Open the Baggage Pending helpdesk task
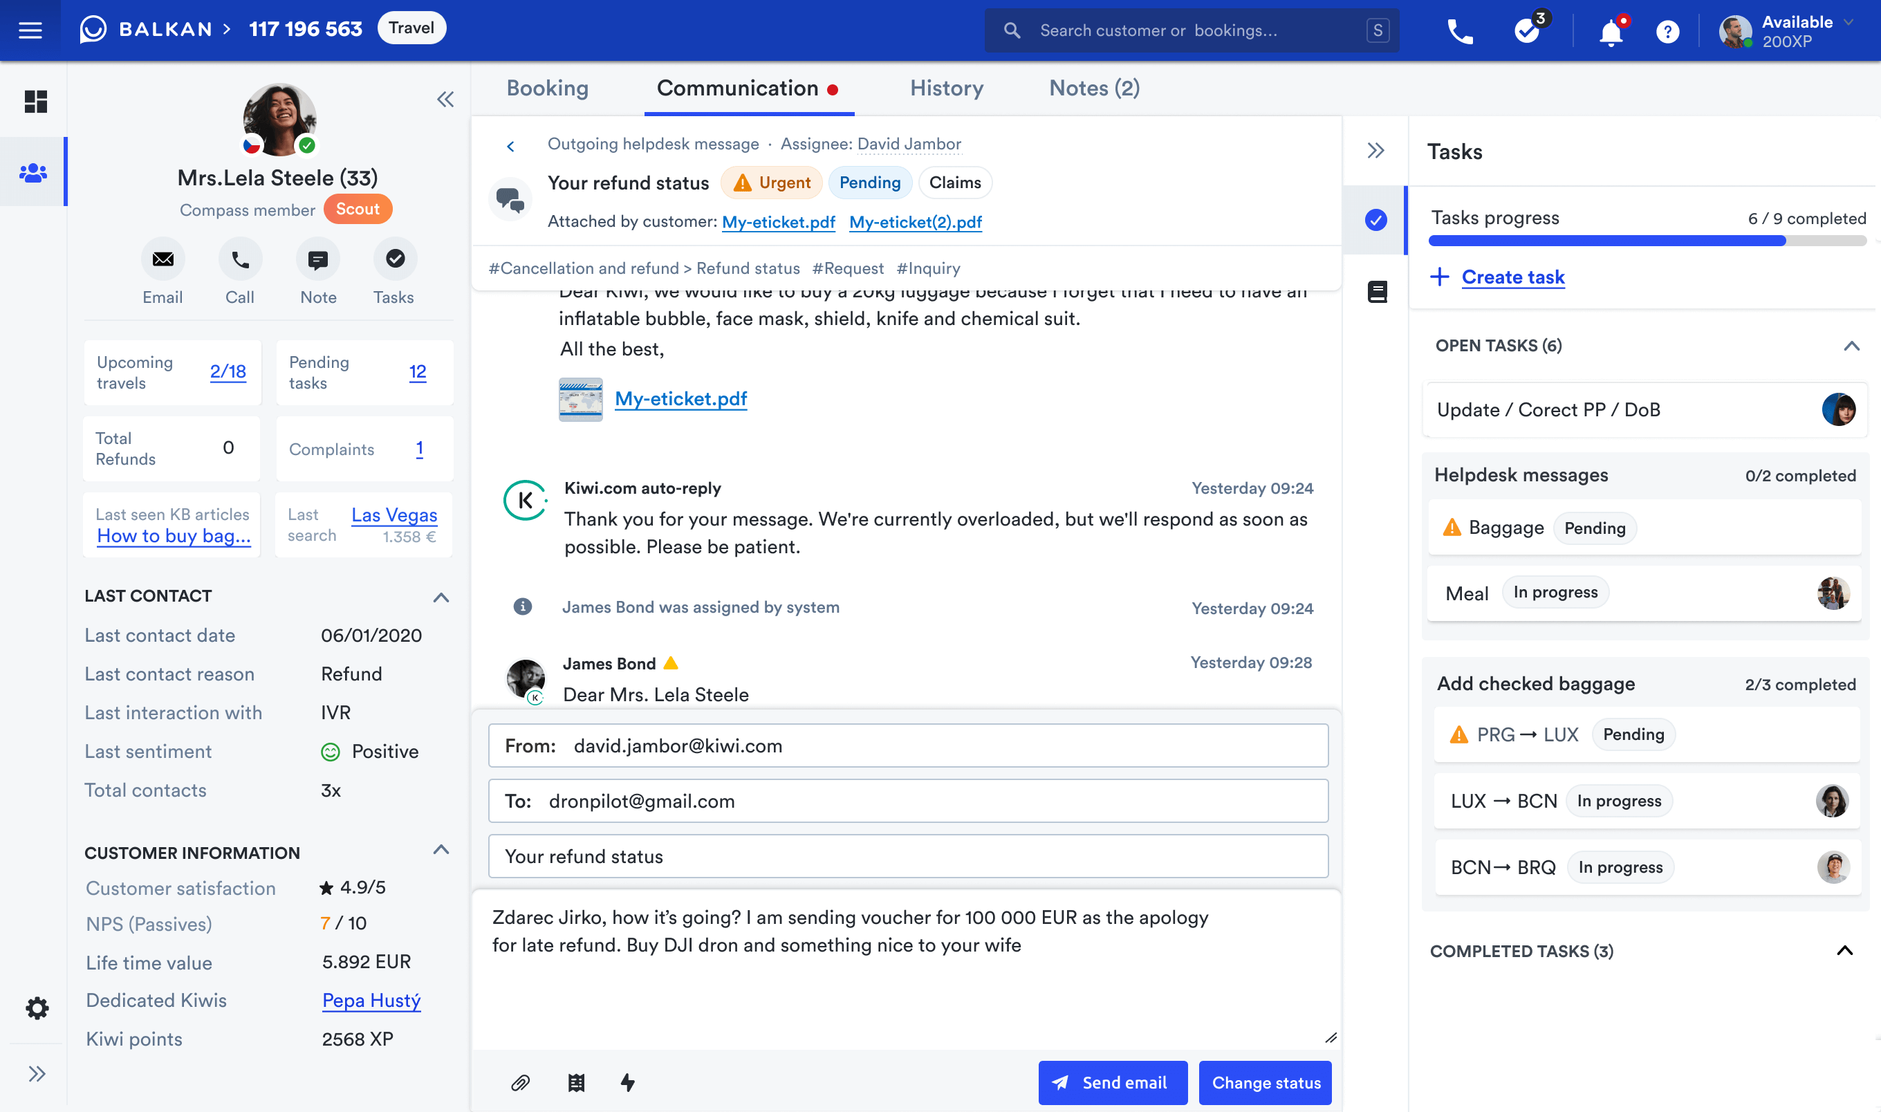 [x=1644, y=528]
